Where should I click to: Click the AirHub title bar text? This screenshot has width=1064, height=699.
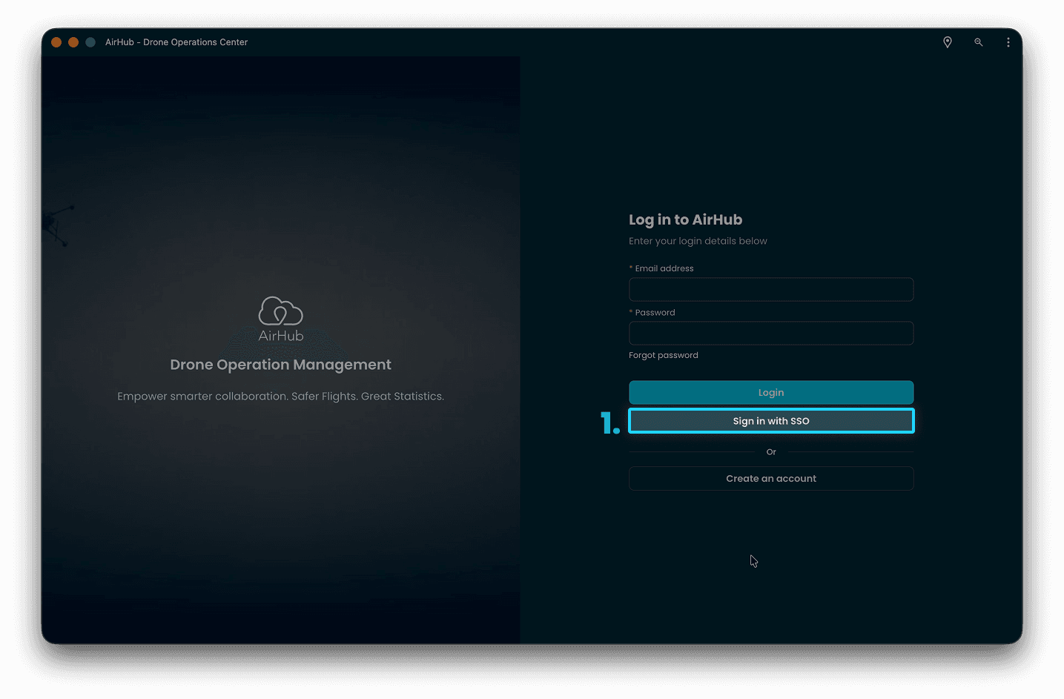tap(176, 42)
